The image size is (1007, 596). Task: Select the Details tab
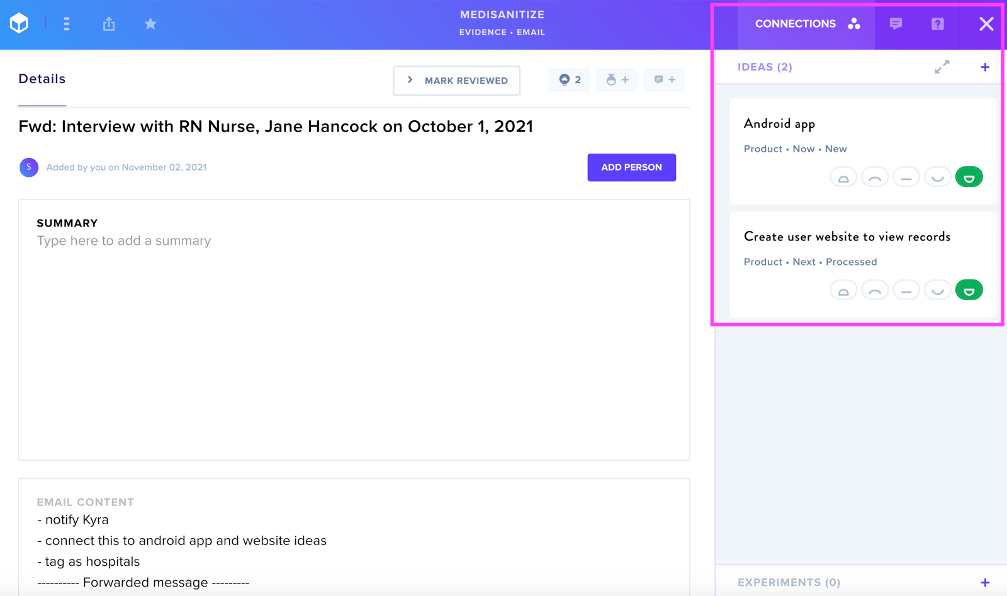[42, 79]
